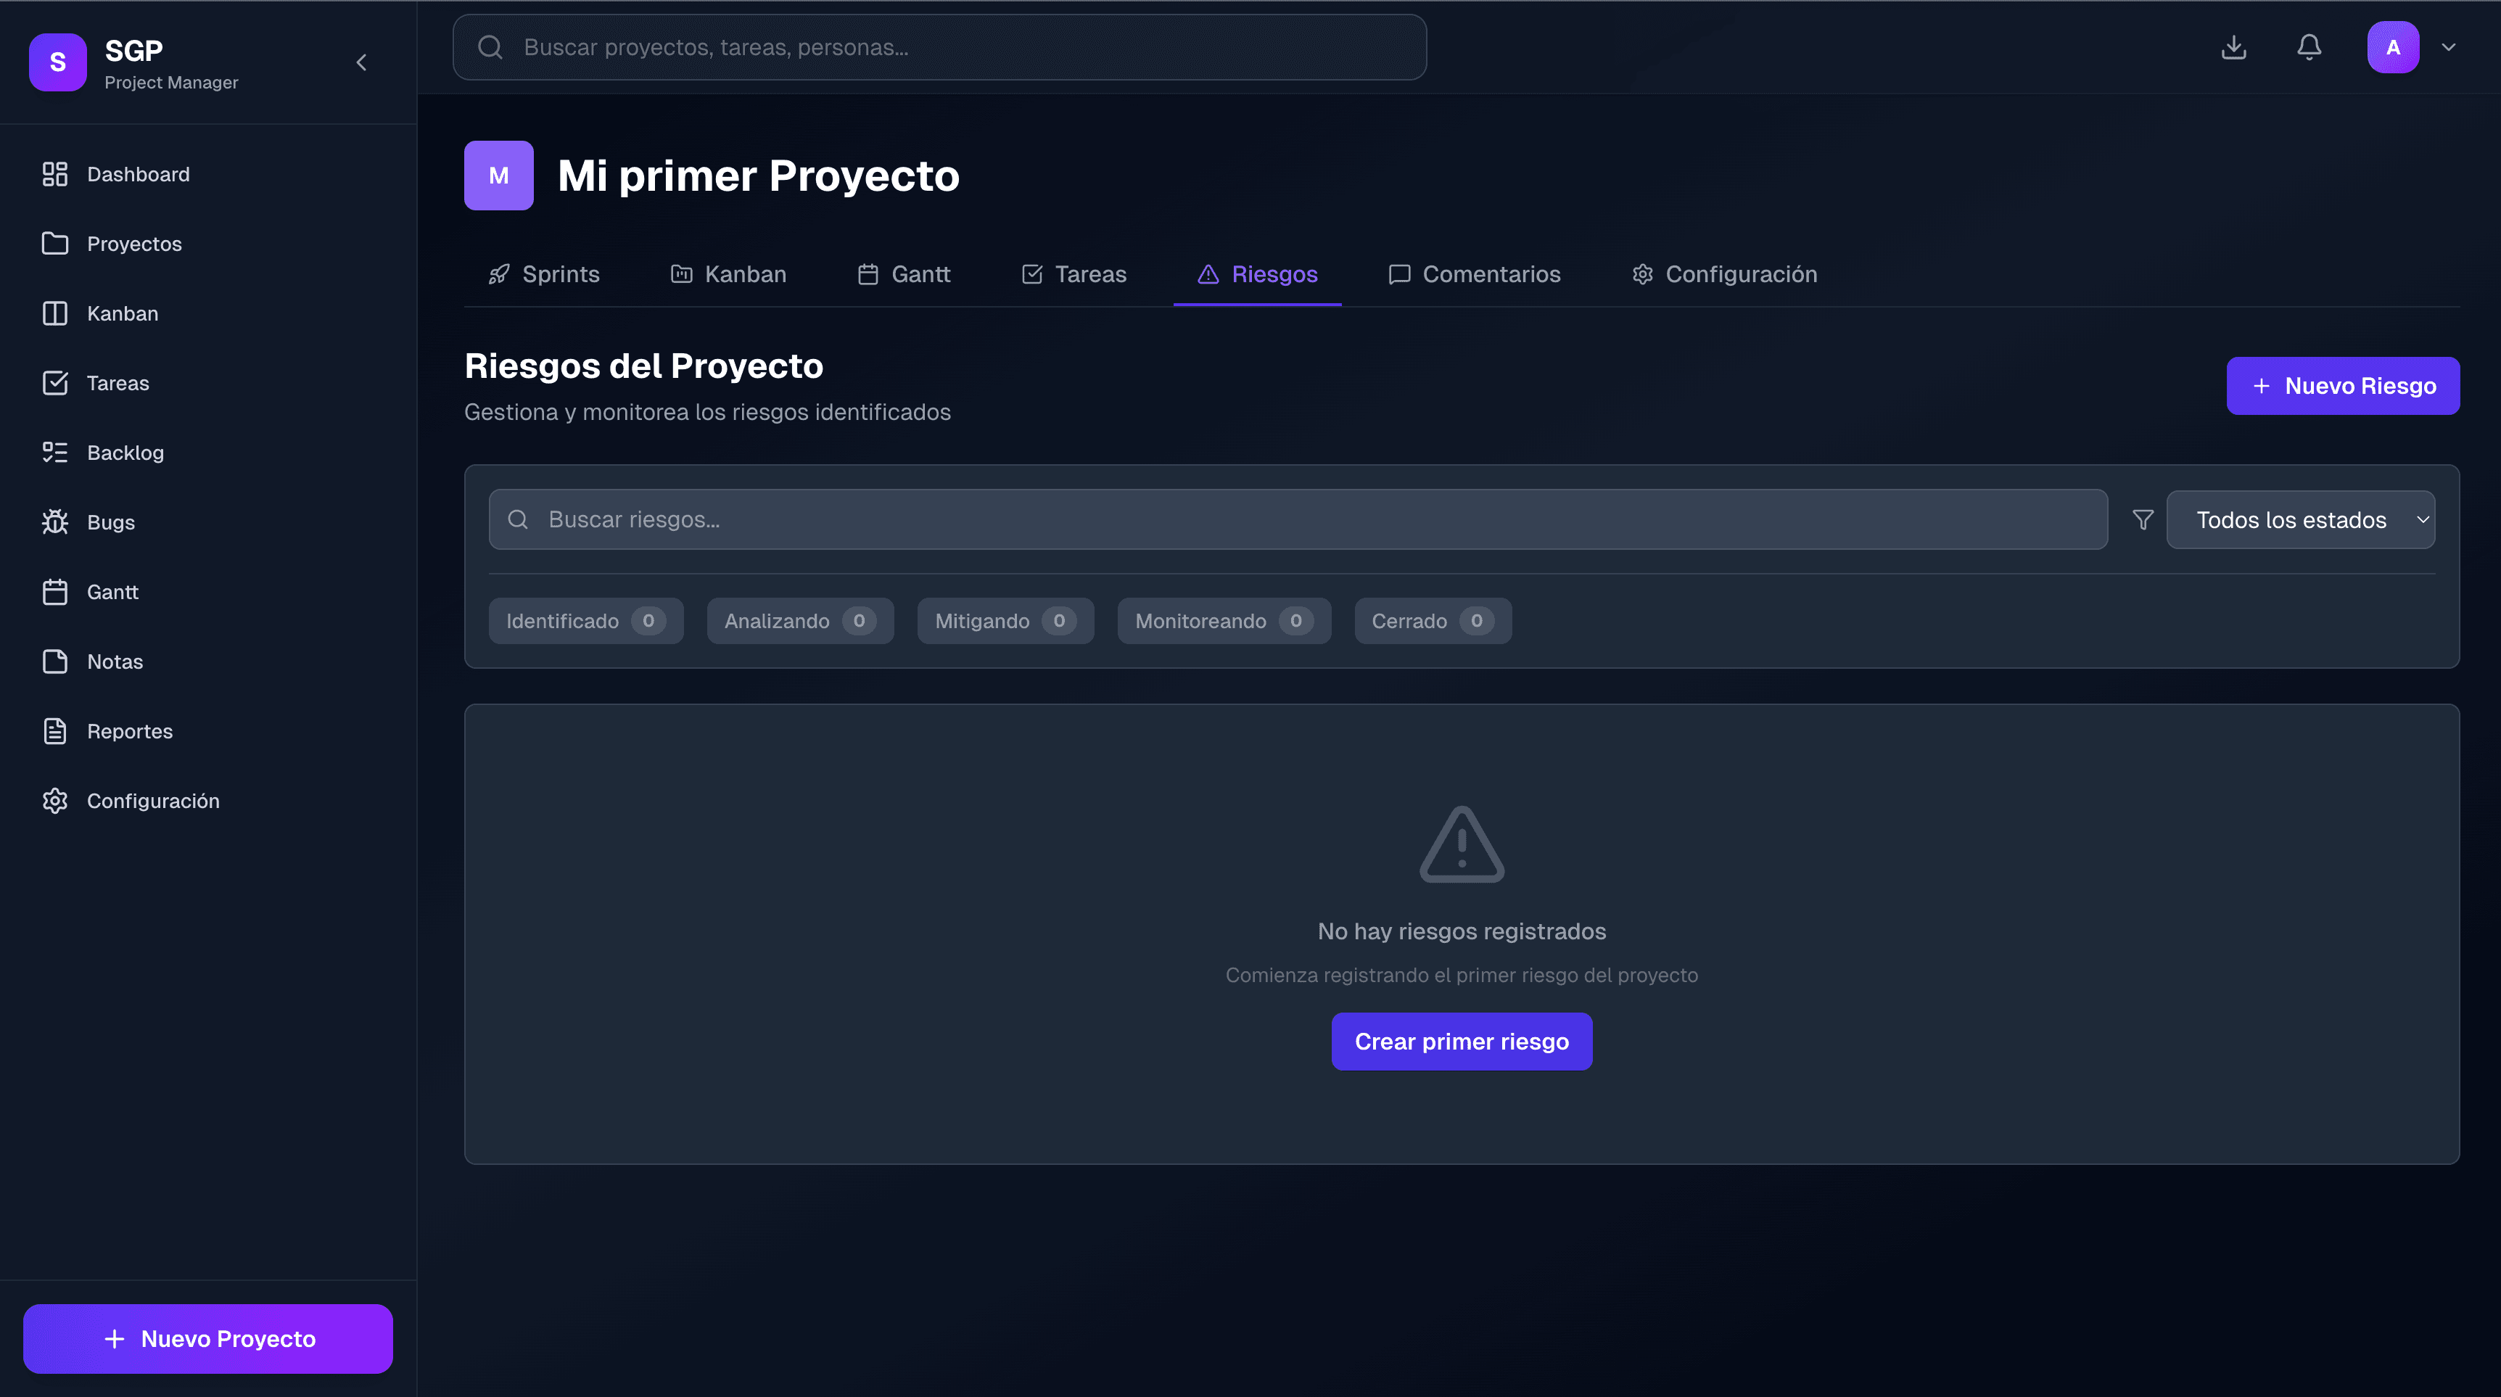The height and width of the screenshot is (1397, 2501).
Task: Go to Backlog in sidebar
Action: [124, 453]
